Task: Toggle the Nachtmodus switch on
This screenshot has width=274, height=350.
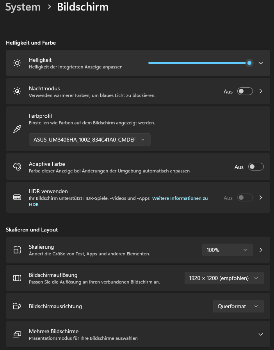Action: 245,92
